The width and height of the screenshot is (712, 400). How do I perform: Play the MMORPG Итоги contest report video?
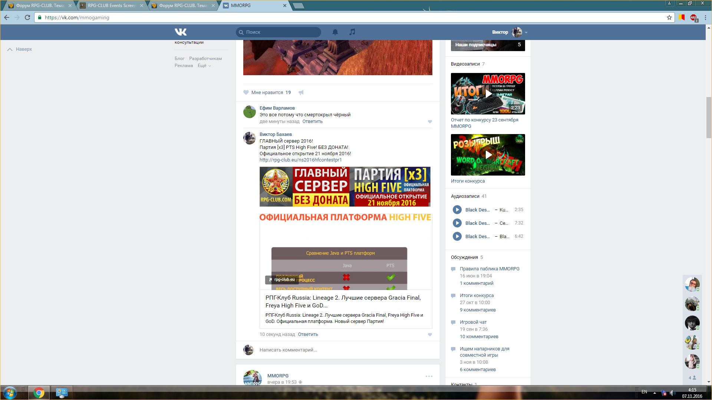pos(488,94)
